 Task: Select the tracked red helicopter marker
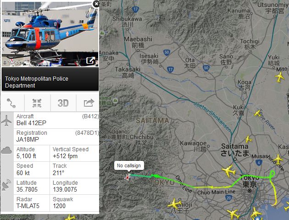(x=128, y=177)
